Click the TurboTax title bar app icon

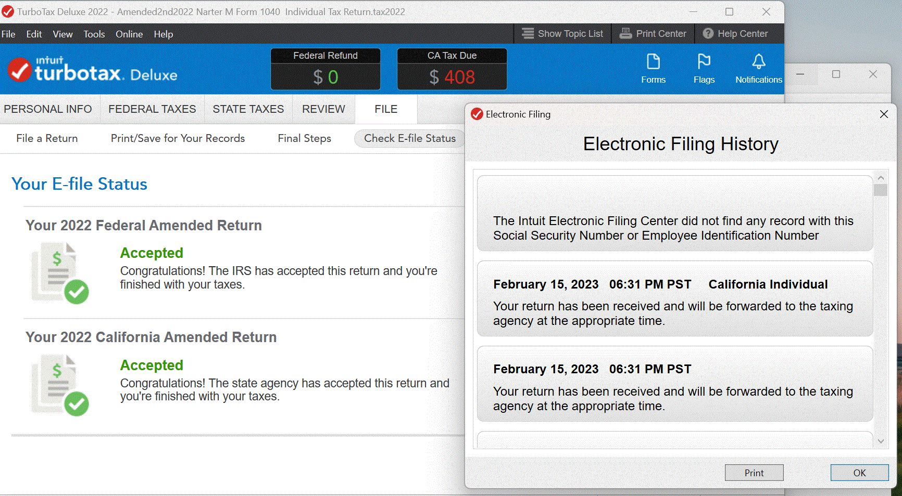(x=8, y=11)
